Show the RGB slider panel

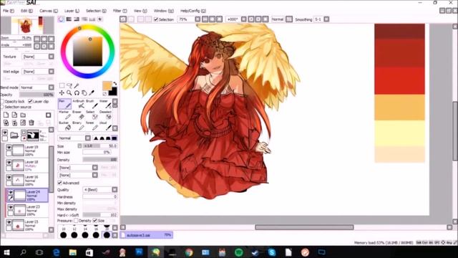[69, 19]
